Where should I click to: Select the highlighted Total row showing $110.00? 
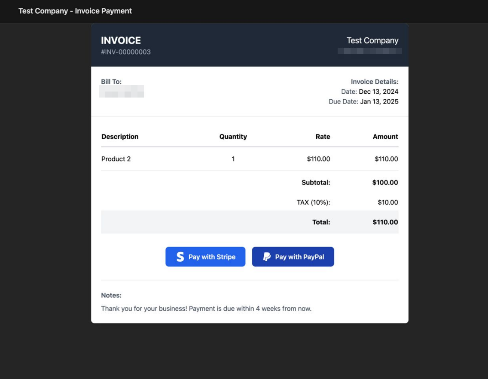coord(249,222)
